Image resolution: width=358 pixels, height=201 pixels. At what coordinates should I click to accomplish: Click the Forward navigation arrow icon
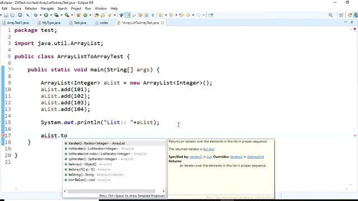pos(199,15)
